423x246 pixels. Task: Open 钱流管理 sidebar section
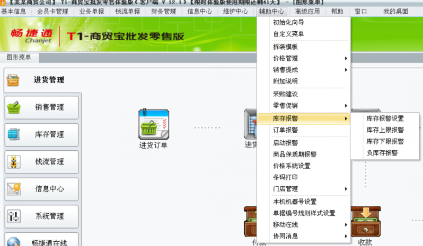[41, 162]
